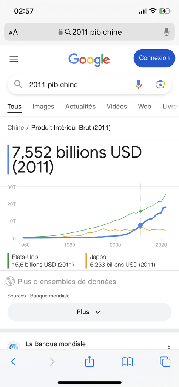Viewport: 179px width, 387px height.
Task: Open three-dot menu beside La Banque mondiale
Action: (169, 347)
